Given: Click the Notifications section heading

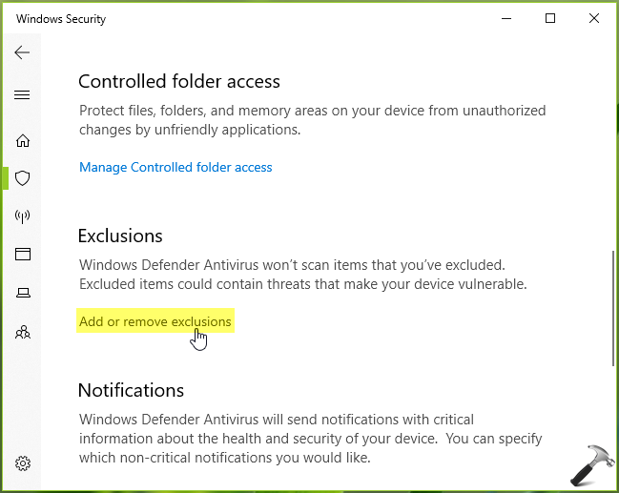Looking at the screenshot, I should 131,390.
